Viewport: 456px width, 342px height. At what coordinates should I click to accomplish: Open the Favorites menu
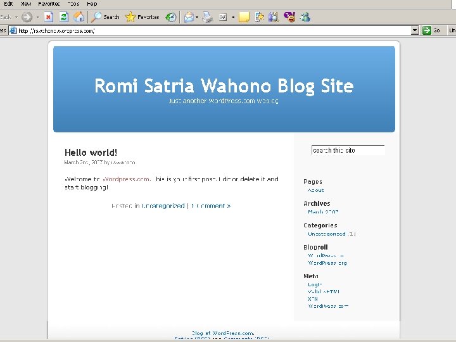[49, 4]
